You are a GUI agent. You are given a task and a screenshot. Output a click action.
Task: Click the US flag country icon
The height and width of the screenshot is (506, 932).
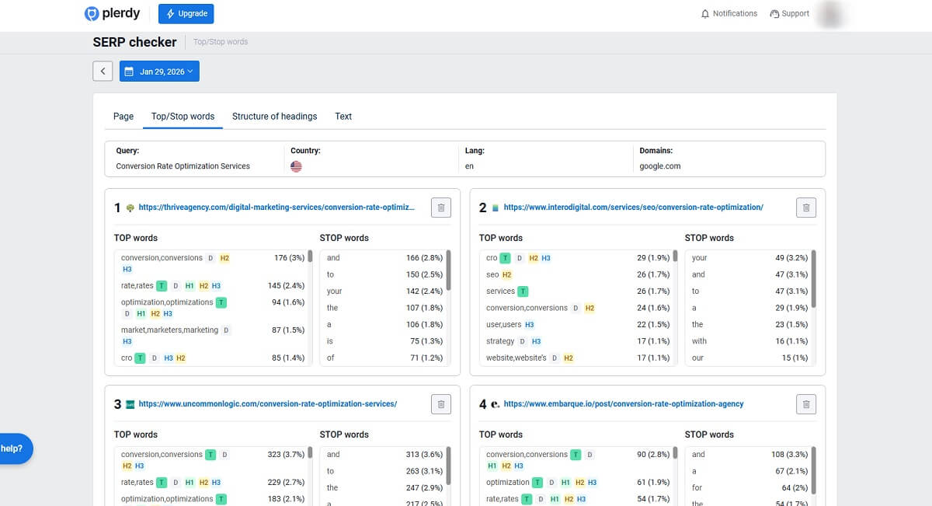pos(296,166)
